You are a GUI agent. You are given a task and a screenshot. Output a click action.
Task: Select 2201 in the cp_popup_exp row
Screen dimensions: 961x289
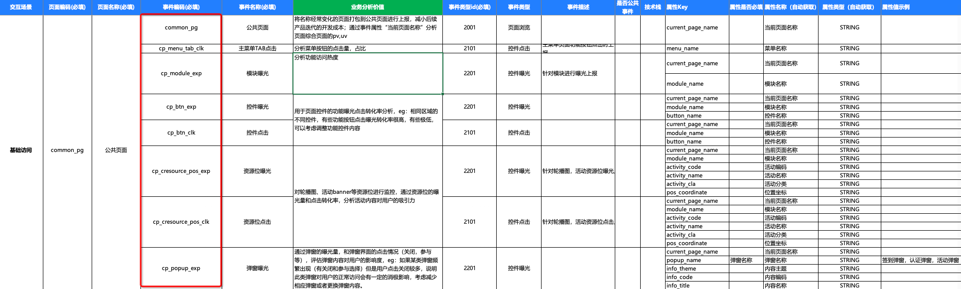pyautogui.click(x=469, y=268)
